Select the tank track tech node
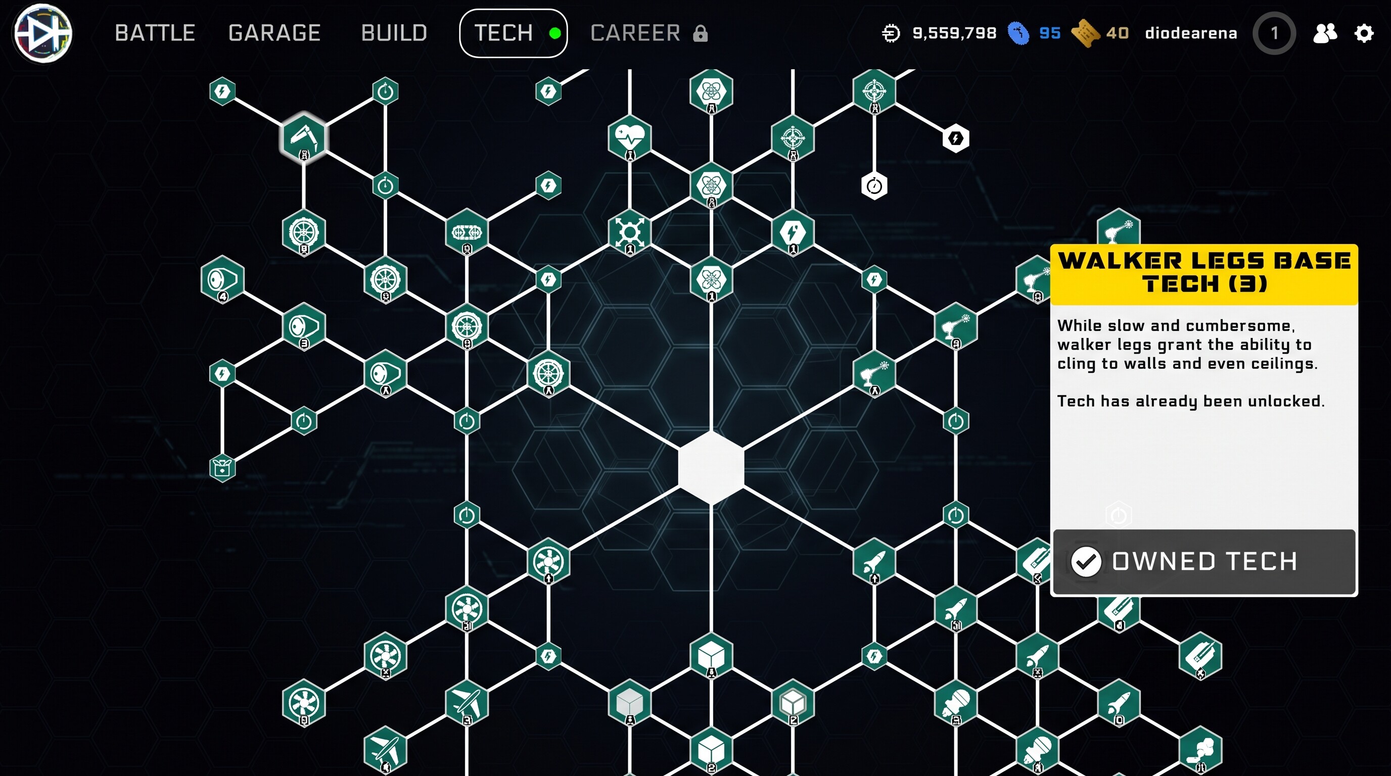 point(467,232)
